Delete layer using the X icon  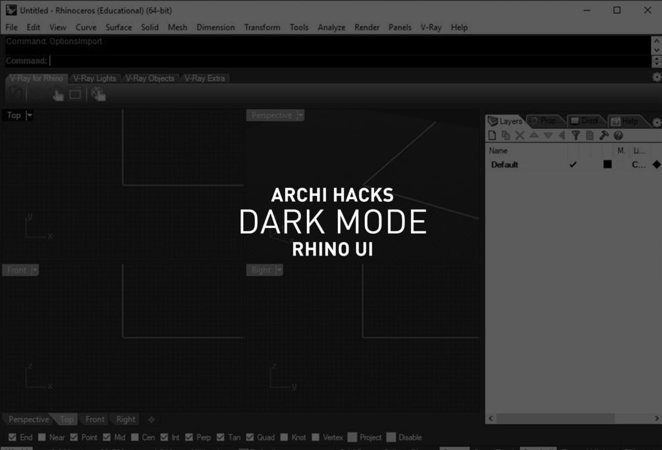point(520,135)
